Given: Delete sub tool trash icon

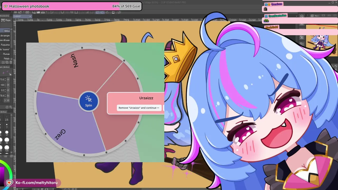Looking at the screenshot, I should tap(11, 63).
